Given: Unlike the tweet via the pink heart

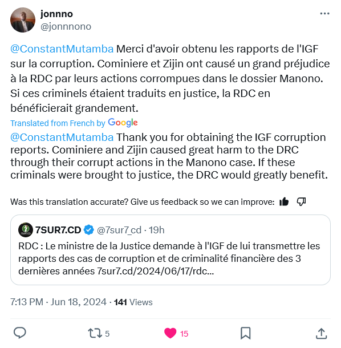Looking at the screenshot, I should click(x=170, y=333).
